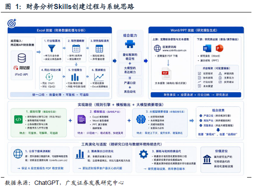Click the gear icon beside 模板与规则持续迭代
This screenshot has height=187, width=254.
[x=143, y=154]
